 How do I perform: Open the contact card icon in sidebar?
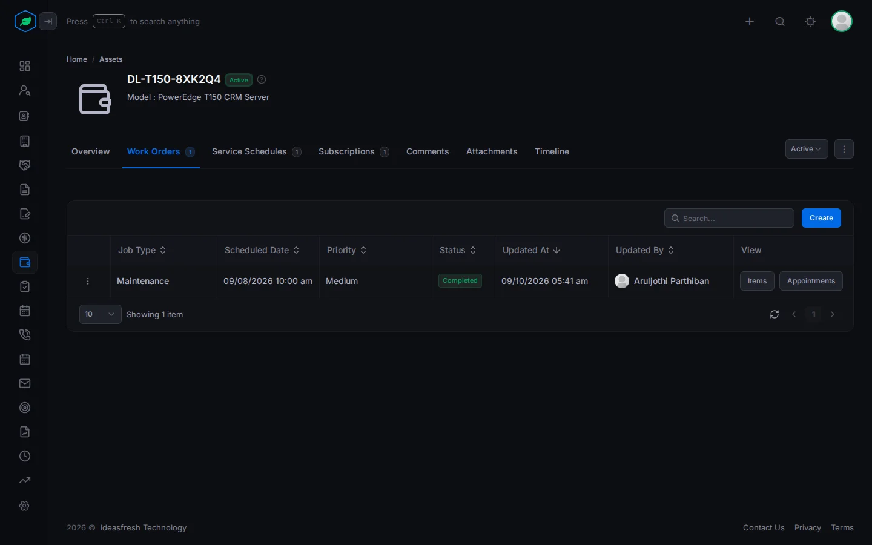pos(25,116)
